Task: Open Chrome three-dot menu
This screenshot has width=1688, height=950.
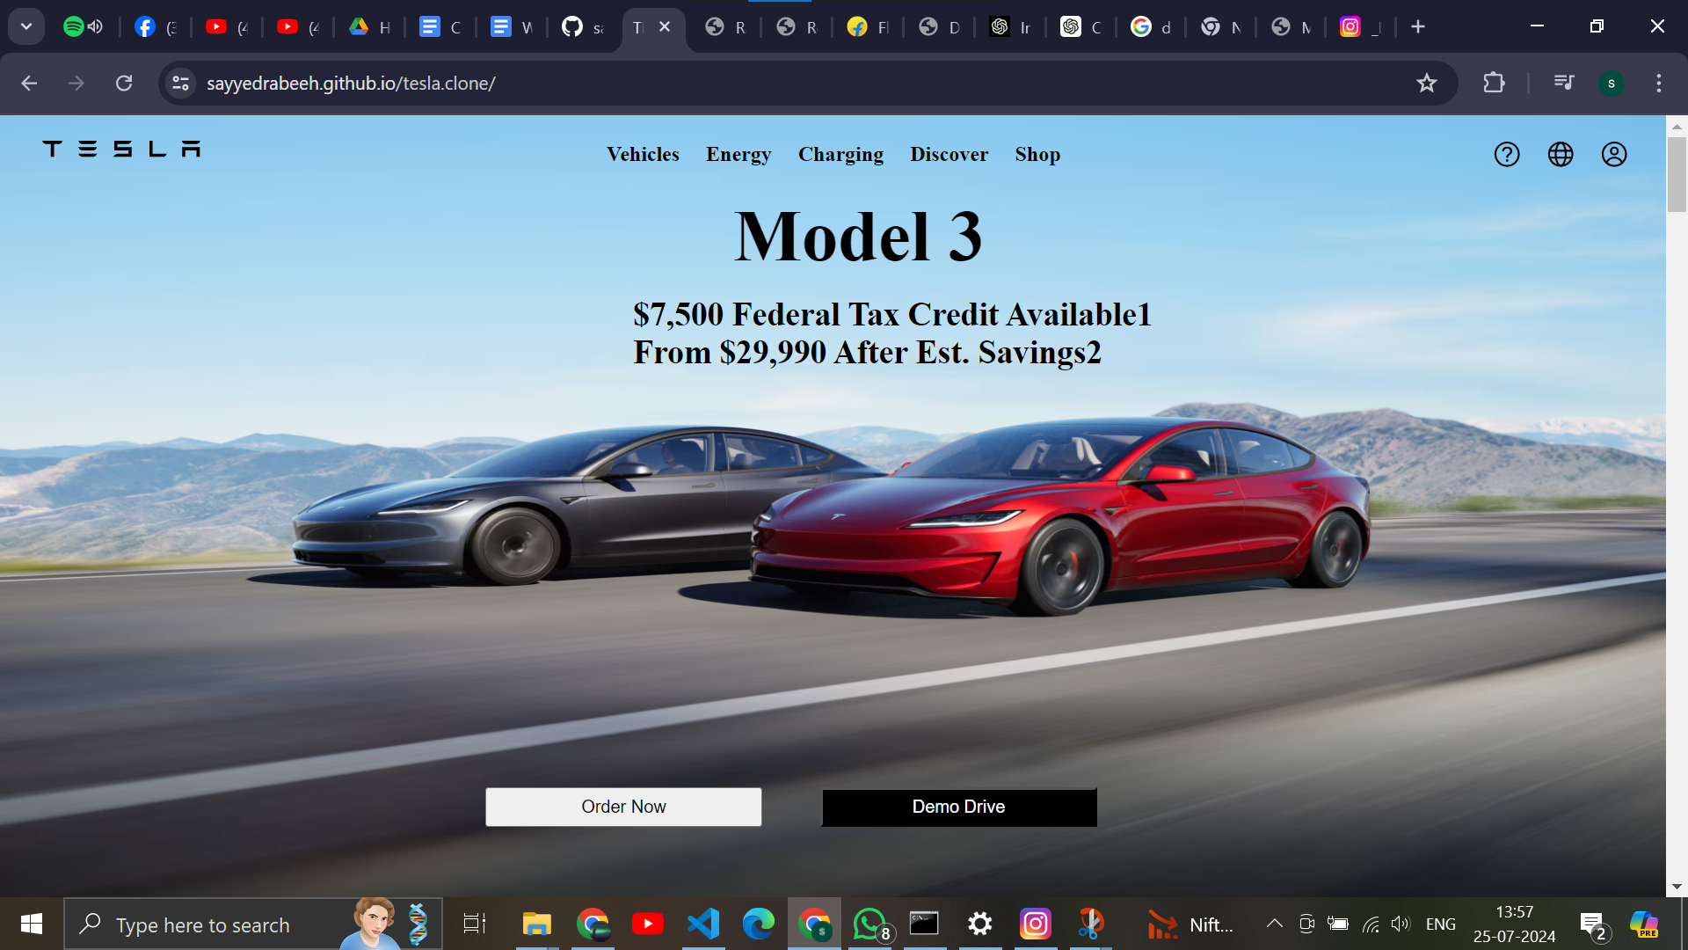Action: (x=1659, y=83)
